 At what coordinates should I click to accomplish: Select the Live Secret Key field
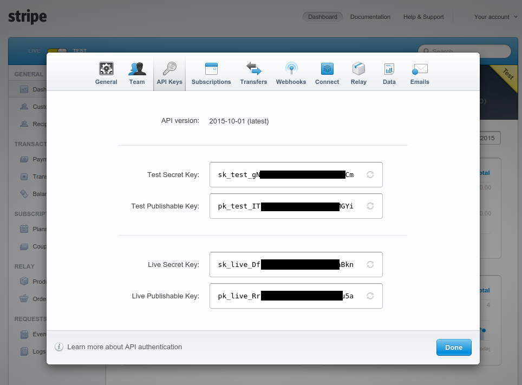click(296, 264)
